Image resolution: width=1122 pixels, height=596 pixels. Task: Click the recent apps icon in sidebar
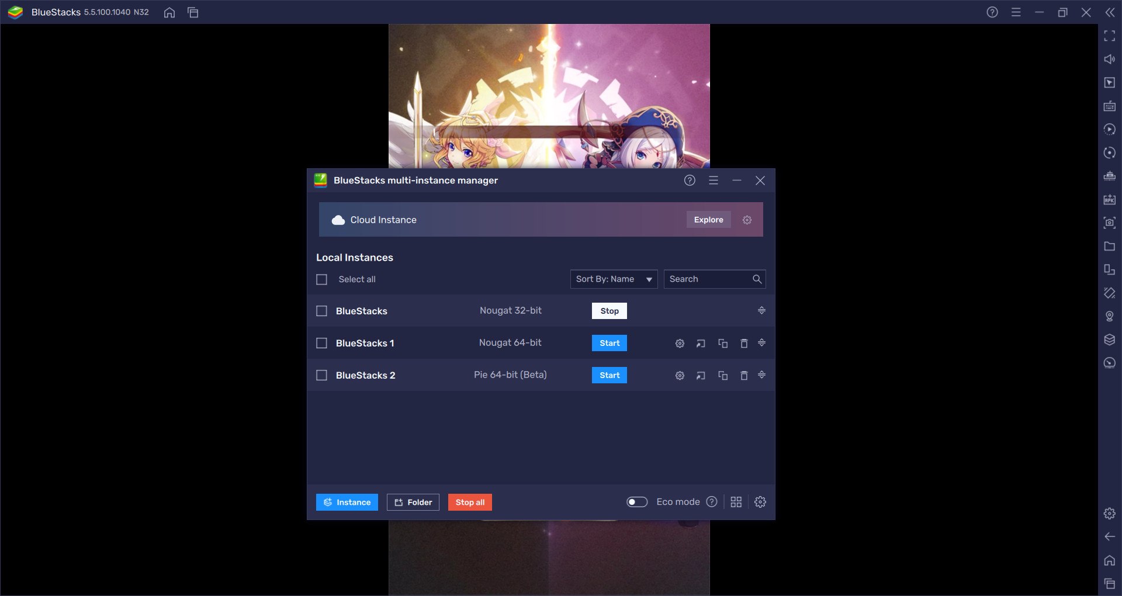point(1109,583)
